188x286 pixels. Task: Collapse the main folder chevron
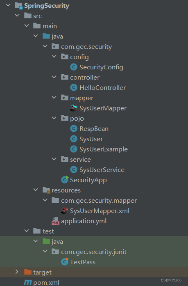point(27,25)
